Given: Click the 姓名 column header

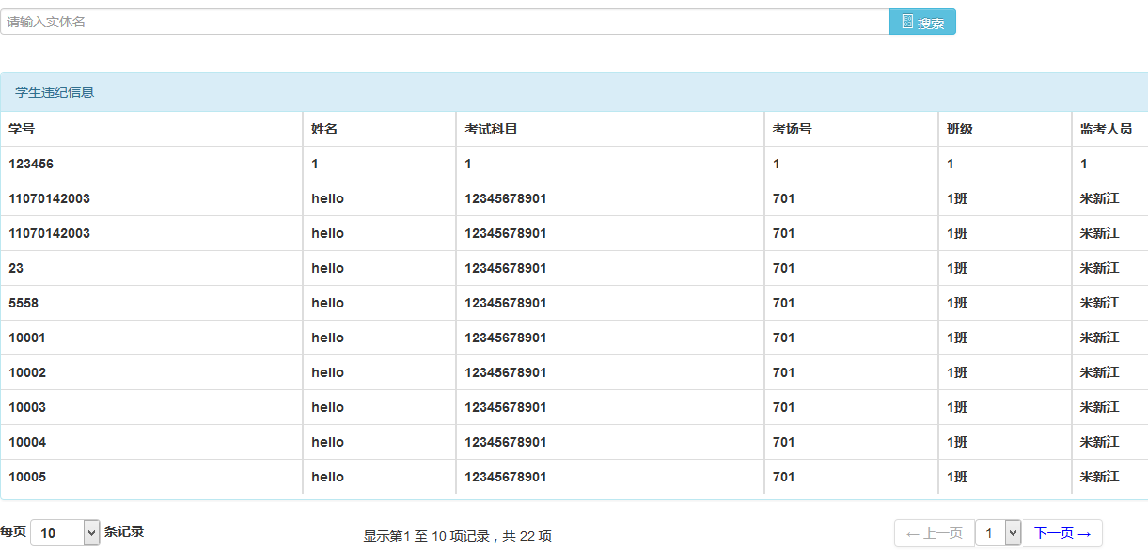Looking at the screenshot, I should point(324,129).
